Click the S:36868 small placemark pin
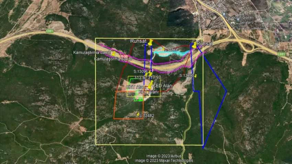This screenshot has width=292, height=164. pyautogui.click(x=164, y=49)
